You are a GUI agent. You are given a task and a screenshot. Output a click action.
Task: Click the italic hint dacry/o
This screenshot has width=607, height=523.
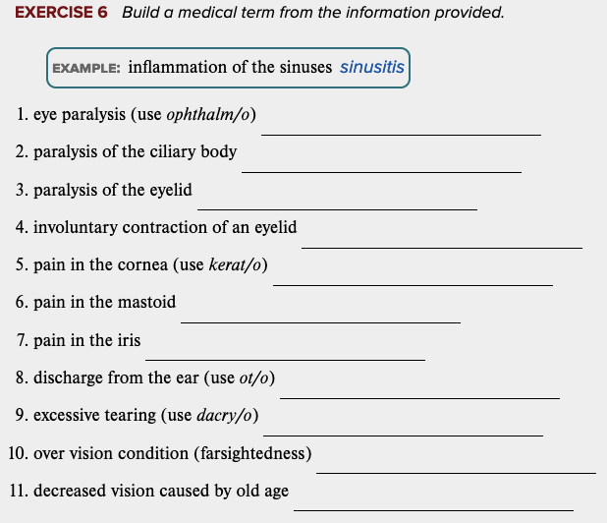coord(225,416)
